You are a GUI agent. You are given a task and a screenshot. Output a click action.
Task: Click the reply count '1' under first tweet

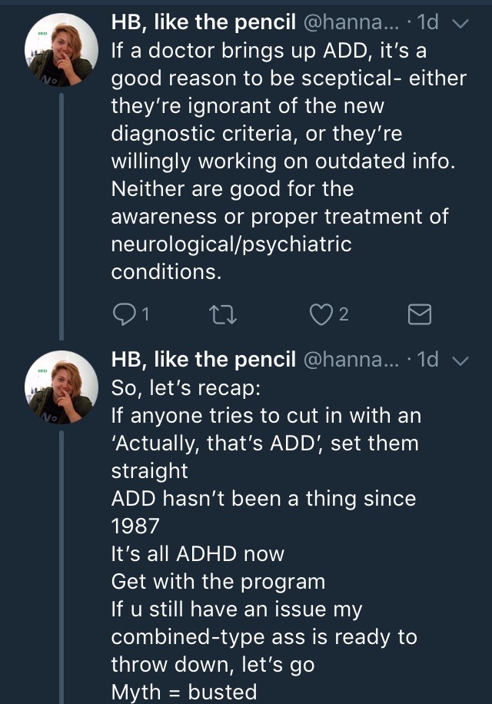click(146, 314)
